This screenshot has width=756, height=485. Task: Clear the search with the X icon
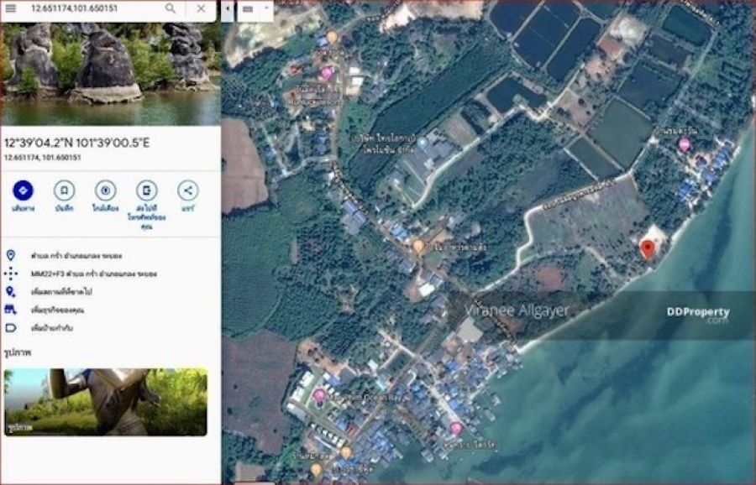click(201, 8)
